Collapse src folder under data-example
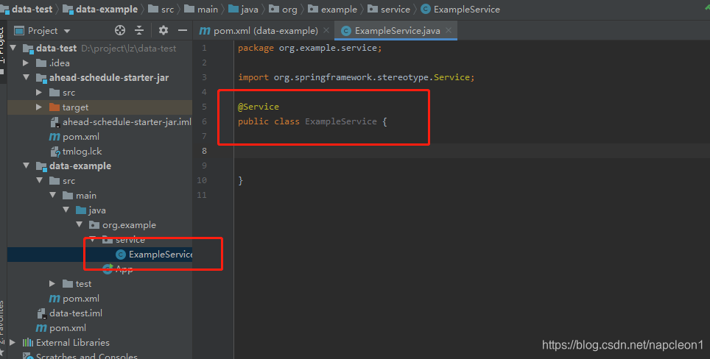 click(x=39, y=180)
